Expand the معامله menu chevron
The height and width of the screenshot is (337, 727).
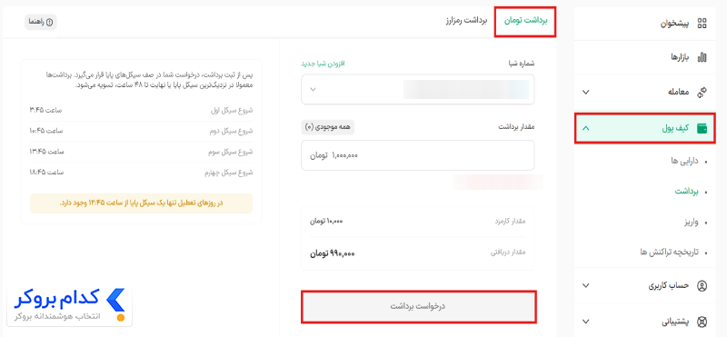pos(585,93)
